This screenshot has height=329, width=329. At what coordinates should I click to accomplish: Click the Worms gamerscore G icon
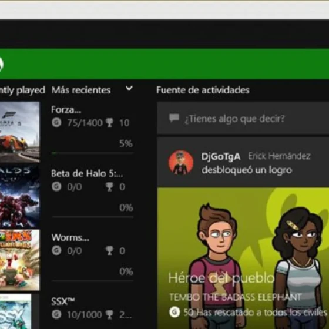pos(56,250)
